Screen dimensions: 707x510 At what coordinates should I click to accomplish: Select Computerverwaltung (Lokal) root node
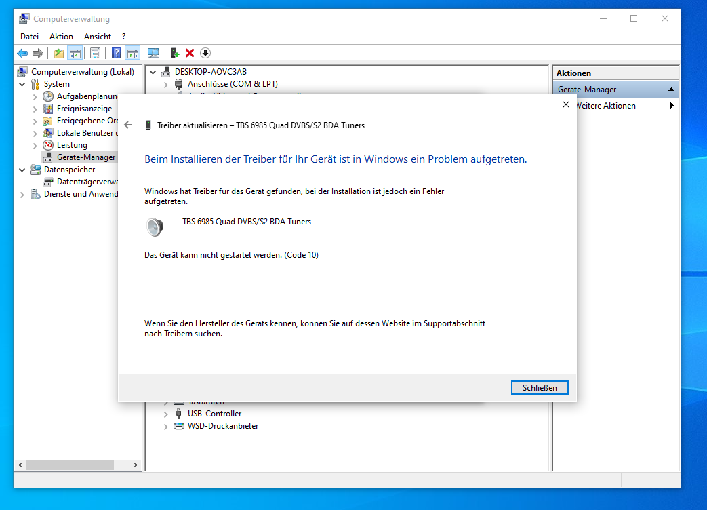click(x=83, y=72)
